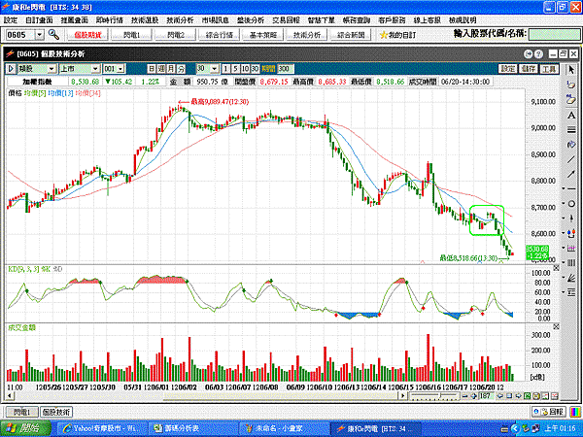This screenshot has height=437, width=583.
Task: Expand the circle tool options arrow
Action: (564, 204)
